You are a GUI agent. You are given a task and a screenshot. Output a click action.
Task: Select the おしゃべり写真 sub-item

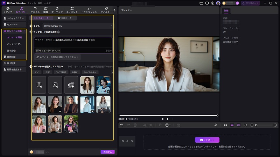coord(14,37)
